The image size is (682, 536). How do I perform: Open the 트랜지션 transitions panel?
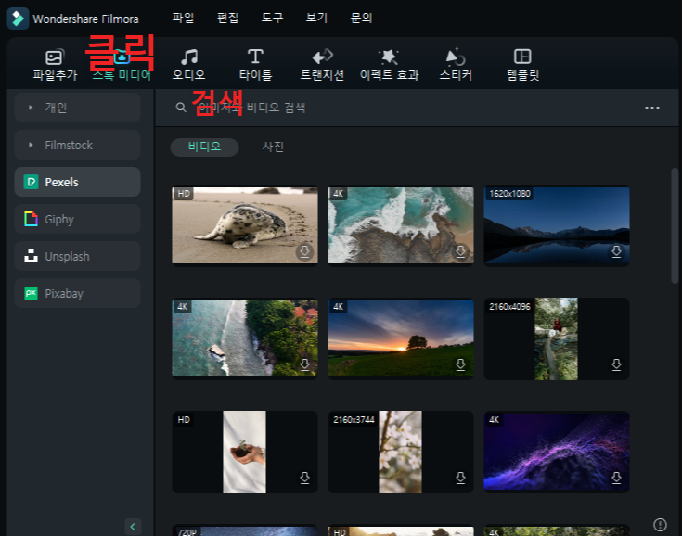(322, 65)
